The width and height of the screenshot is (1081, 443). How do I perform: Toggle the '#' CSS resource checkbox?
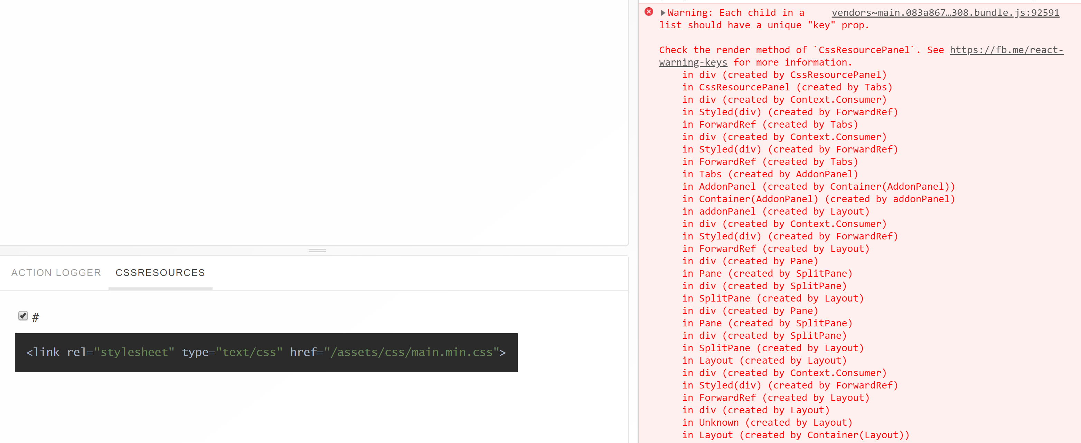23,316
